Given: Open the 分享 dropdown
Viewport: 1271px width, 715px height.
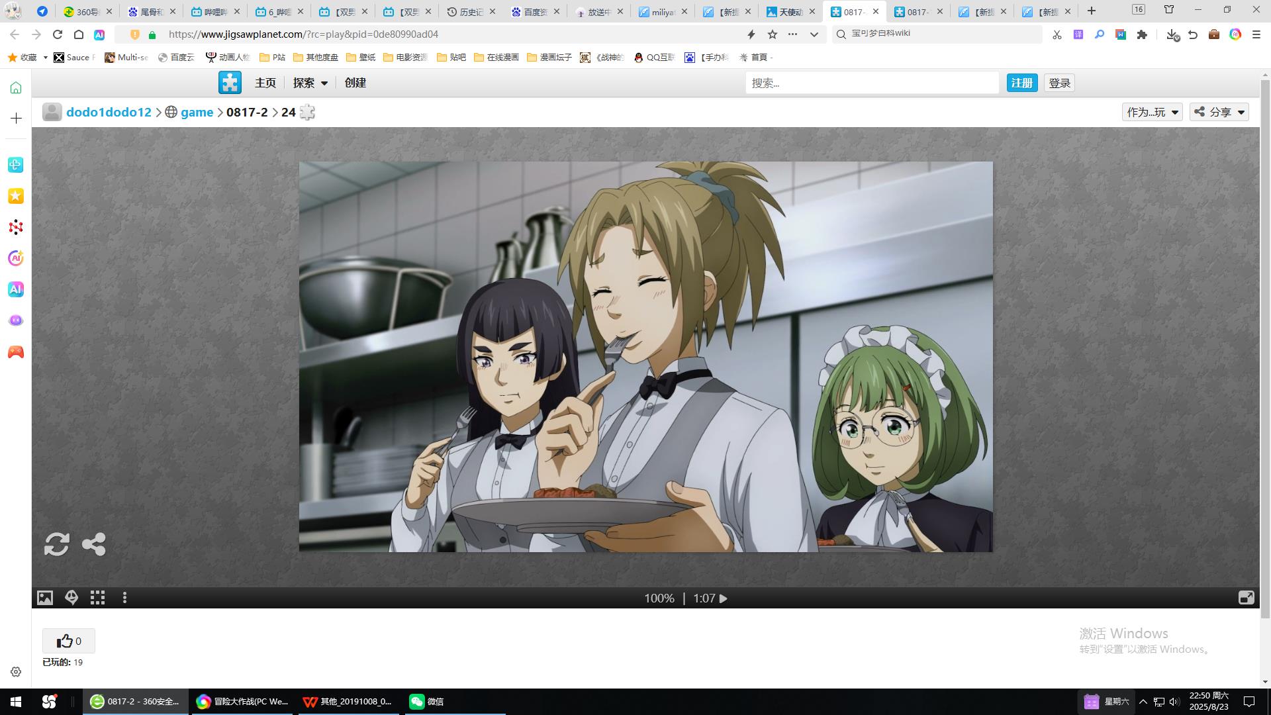Looking at the screenshot, I should (x=1219, y=112).
